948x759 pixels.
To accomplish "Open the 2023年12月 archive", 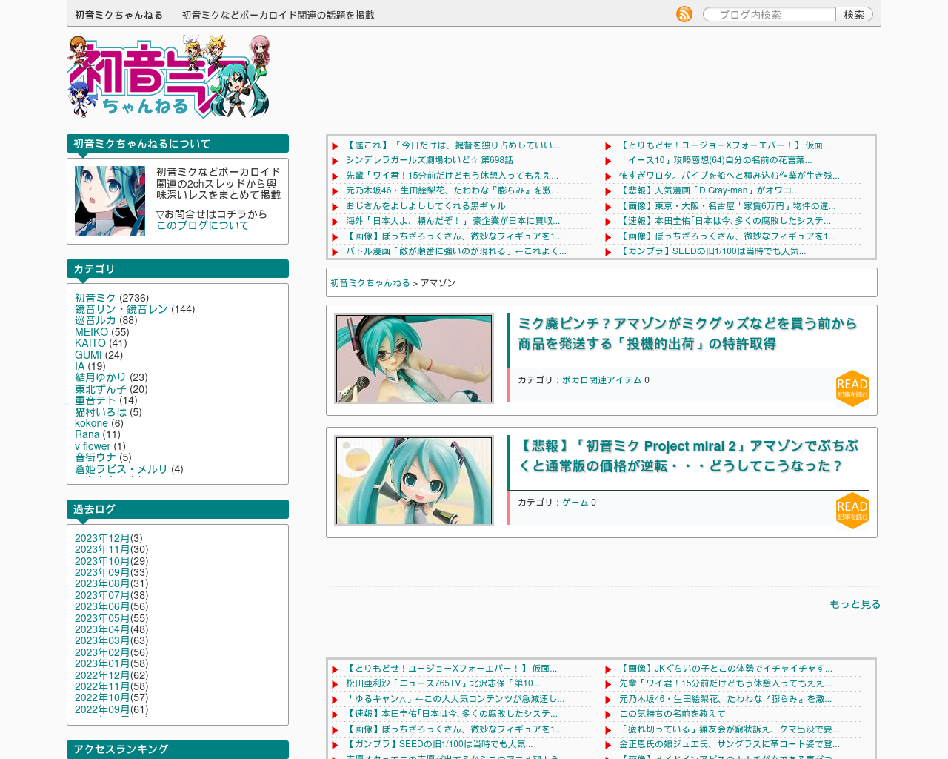I will pyautogui.click(x=102, y=538).
